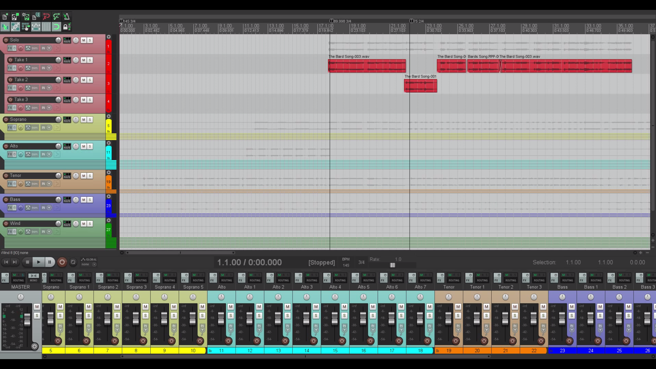Open the Bass track input dropdown
Image resolution: width=656 pixels, height=369 pixels.
[49, 208]
